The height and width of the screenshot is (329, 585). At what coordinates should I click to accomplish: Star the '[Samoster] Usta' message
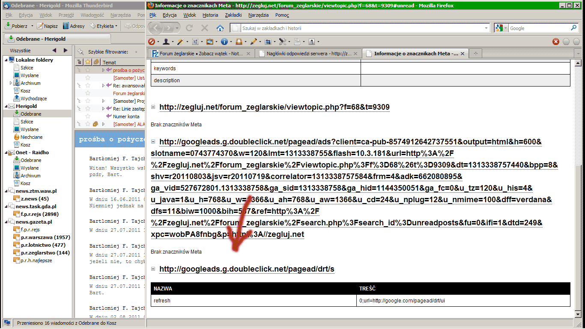88,78
